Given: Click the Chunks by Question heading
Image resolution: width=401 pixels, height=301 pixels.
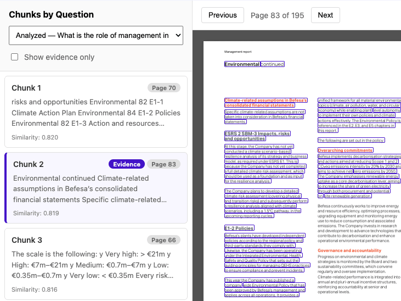Looking at the screenshot, I should [52, 15].
